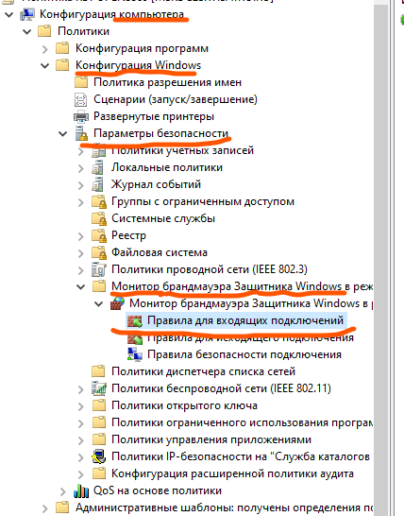
Task: Click the Правила безопасности подключения icon
Action: (135, 354)
